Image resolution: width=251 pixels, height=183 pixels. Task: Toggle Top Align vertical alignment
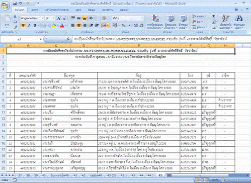pos(73,18)
